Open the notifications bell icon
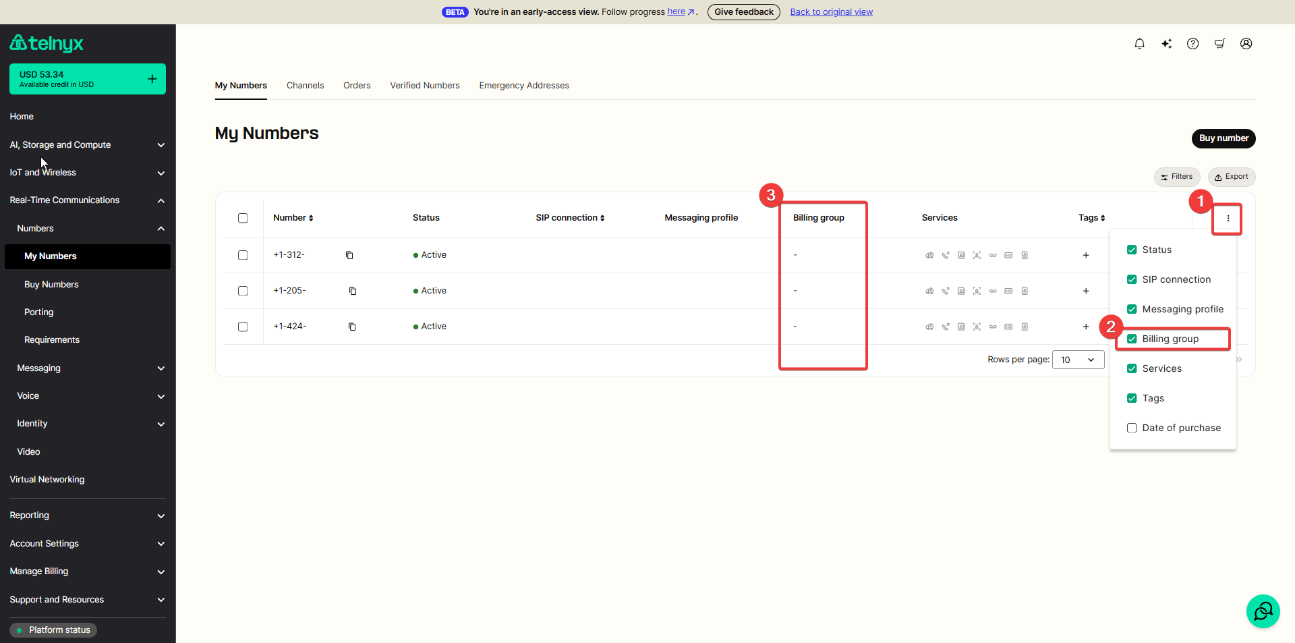 click(1139, 44)
